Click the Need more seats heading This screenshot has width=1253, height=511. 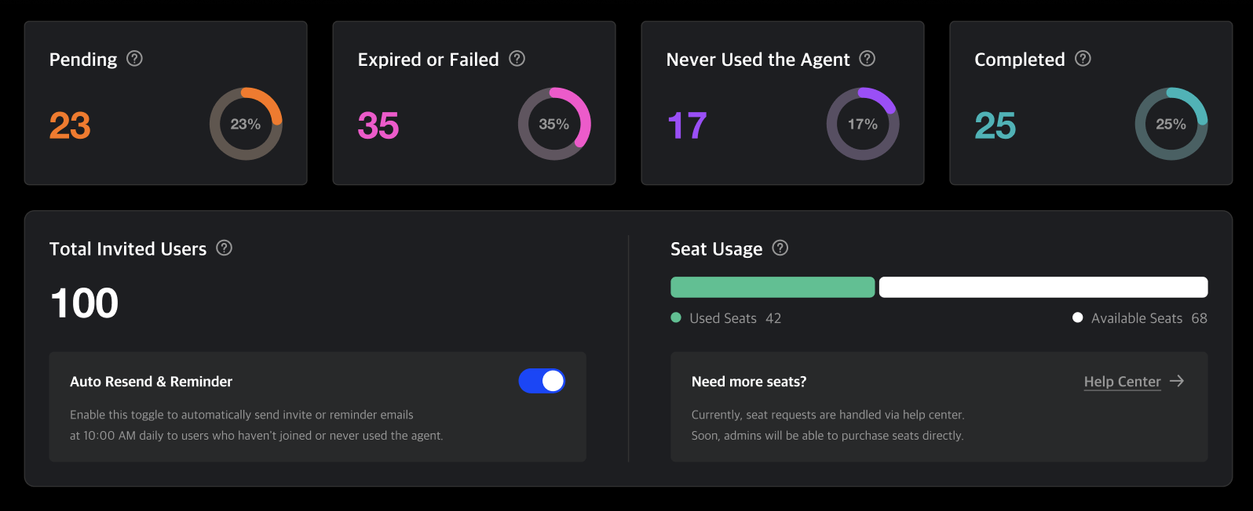tap(748, 381)
